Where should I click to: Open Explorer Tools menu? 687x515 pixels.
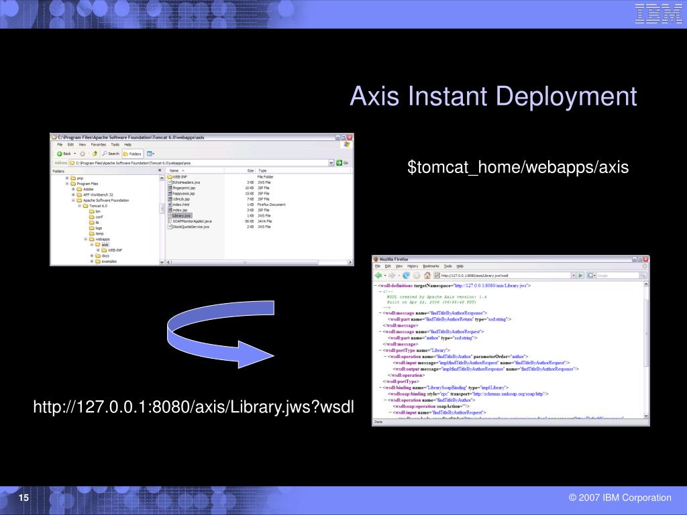tap(115, 145)
